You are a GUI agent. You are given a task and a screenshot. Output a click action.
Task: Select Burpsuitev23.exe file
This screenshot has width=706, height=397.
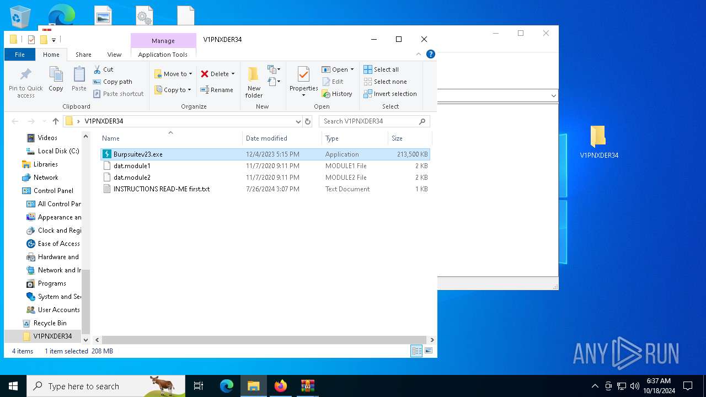point(265,154)
